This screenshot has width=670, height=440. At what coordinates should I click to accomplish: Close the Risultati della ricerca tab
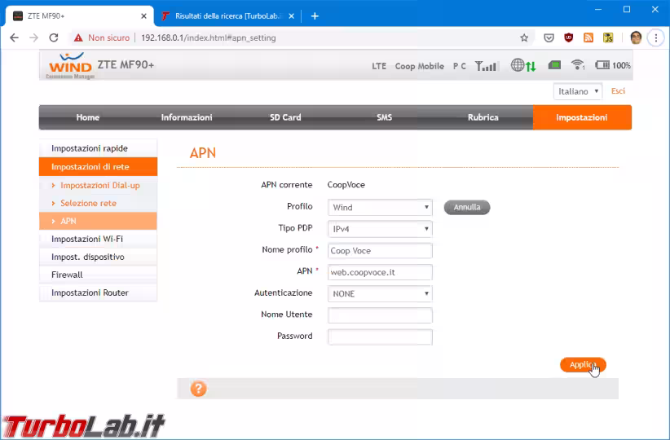coord(292,16)
